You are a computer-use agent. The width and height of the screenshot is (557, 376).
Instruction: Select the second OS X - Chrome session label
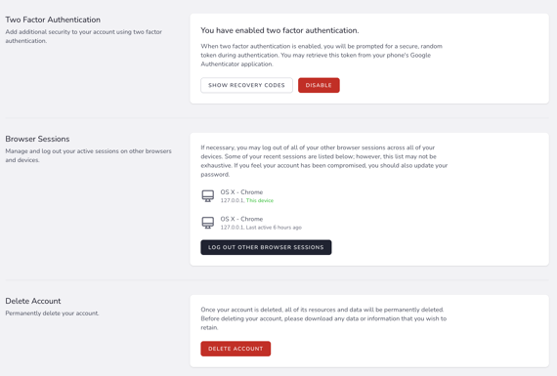(x=241, y=219)
